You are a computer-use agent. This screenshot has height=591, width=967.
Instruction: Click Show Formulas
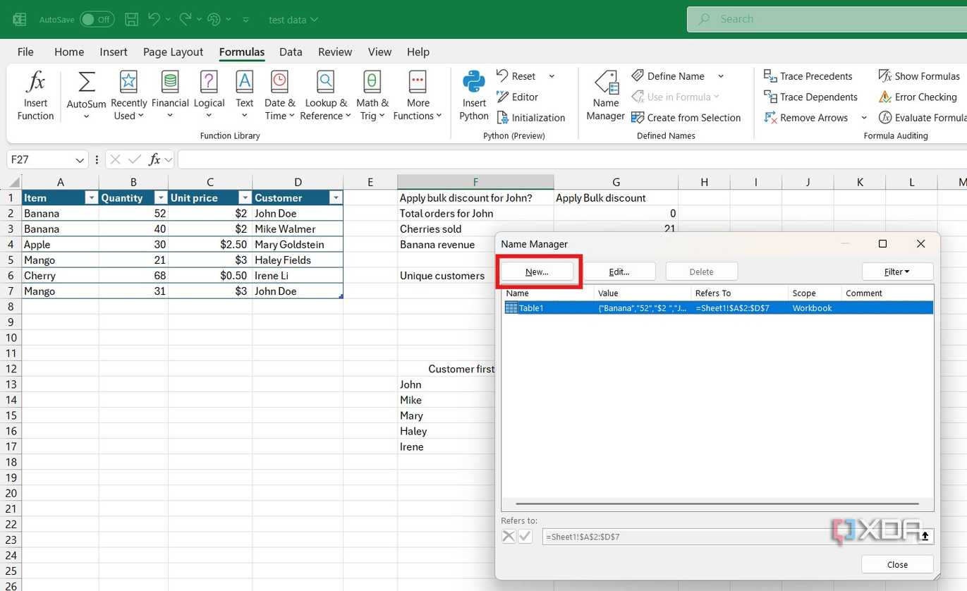[919, 76]
